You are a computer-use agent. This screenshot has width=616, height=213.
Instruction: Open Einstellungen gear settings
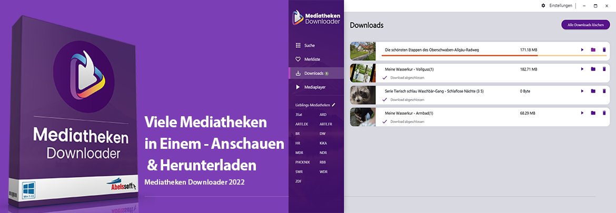pyautogui.click(x=543, y=6)
